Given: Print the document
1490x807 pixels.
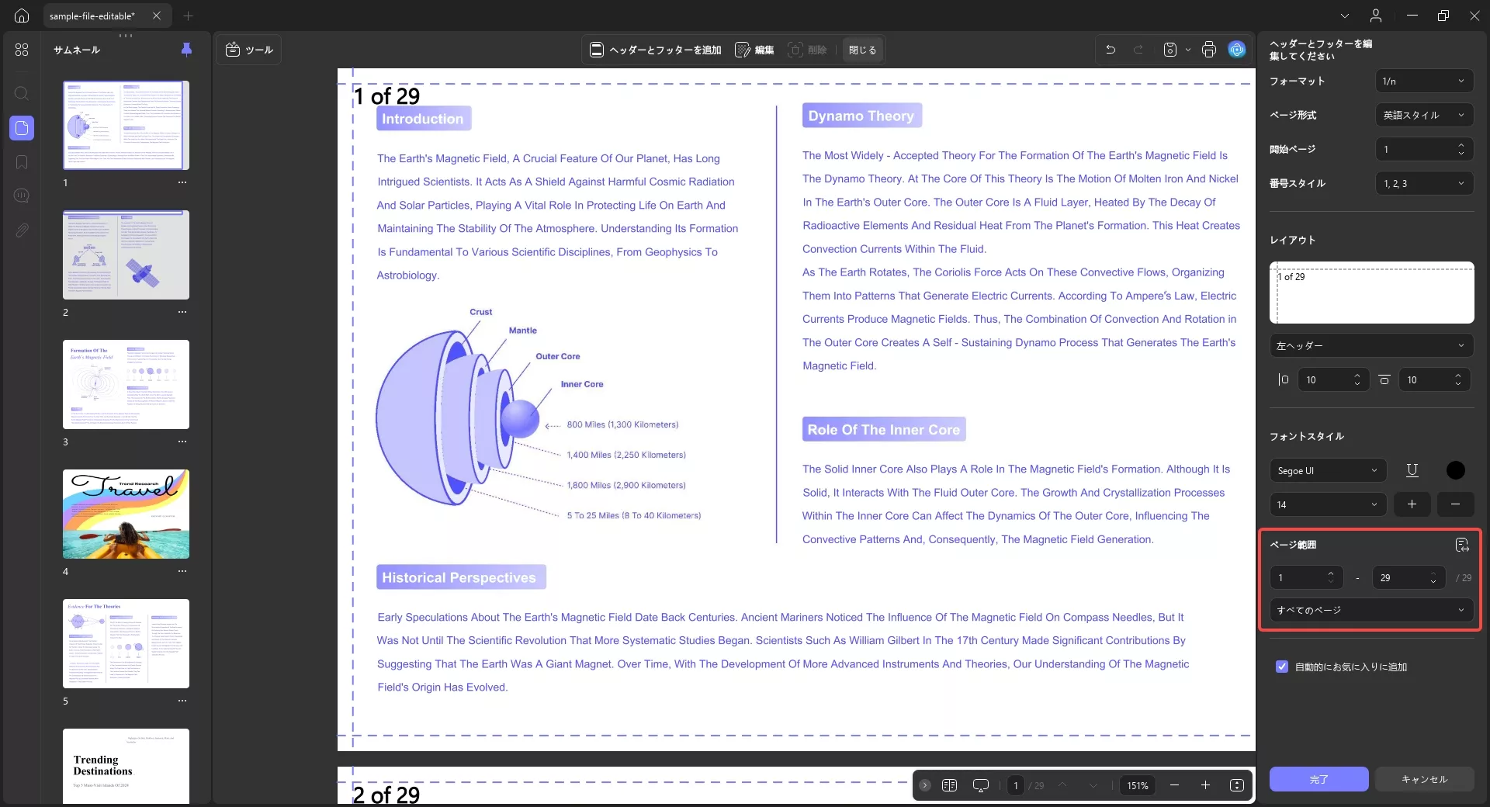Looking at the screenshot, I should tap(1209, 50).
